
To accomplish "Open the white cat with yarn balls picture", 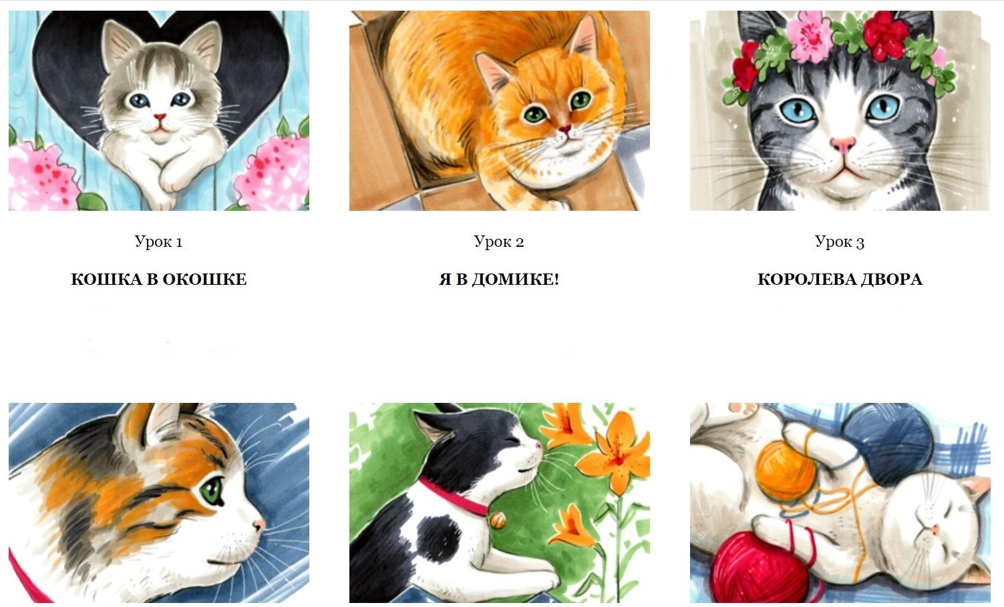I will (840, 503).
